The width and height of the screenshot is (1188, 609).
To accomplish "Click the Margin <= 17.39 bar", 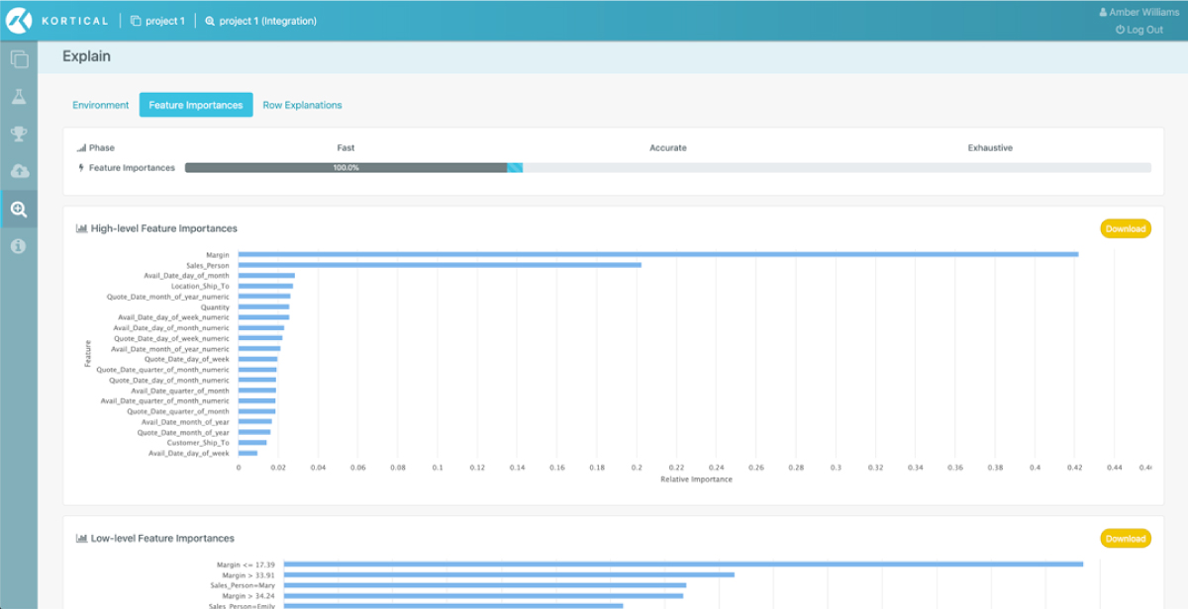I will tap(684, 565).
